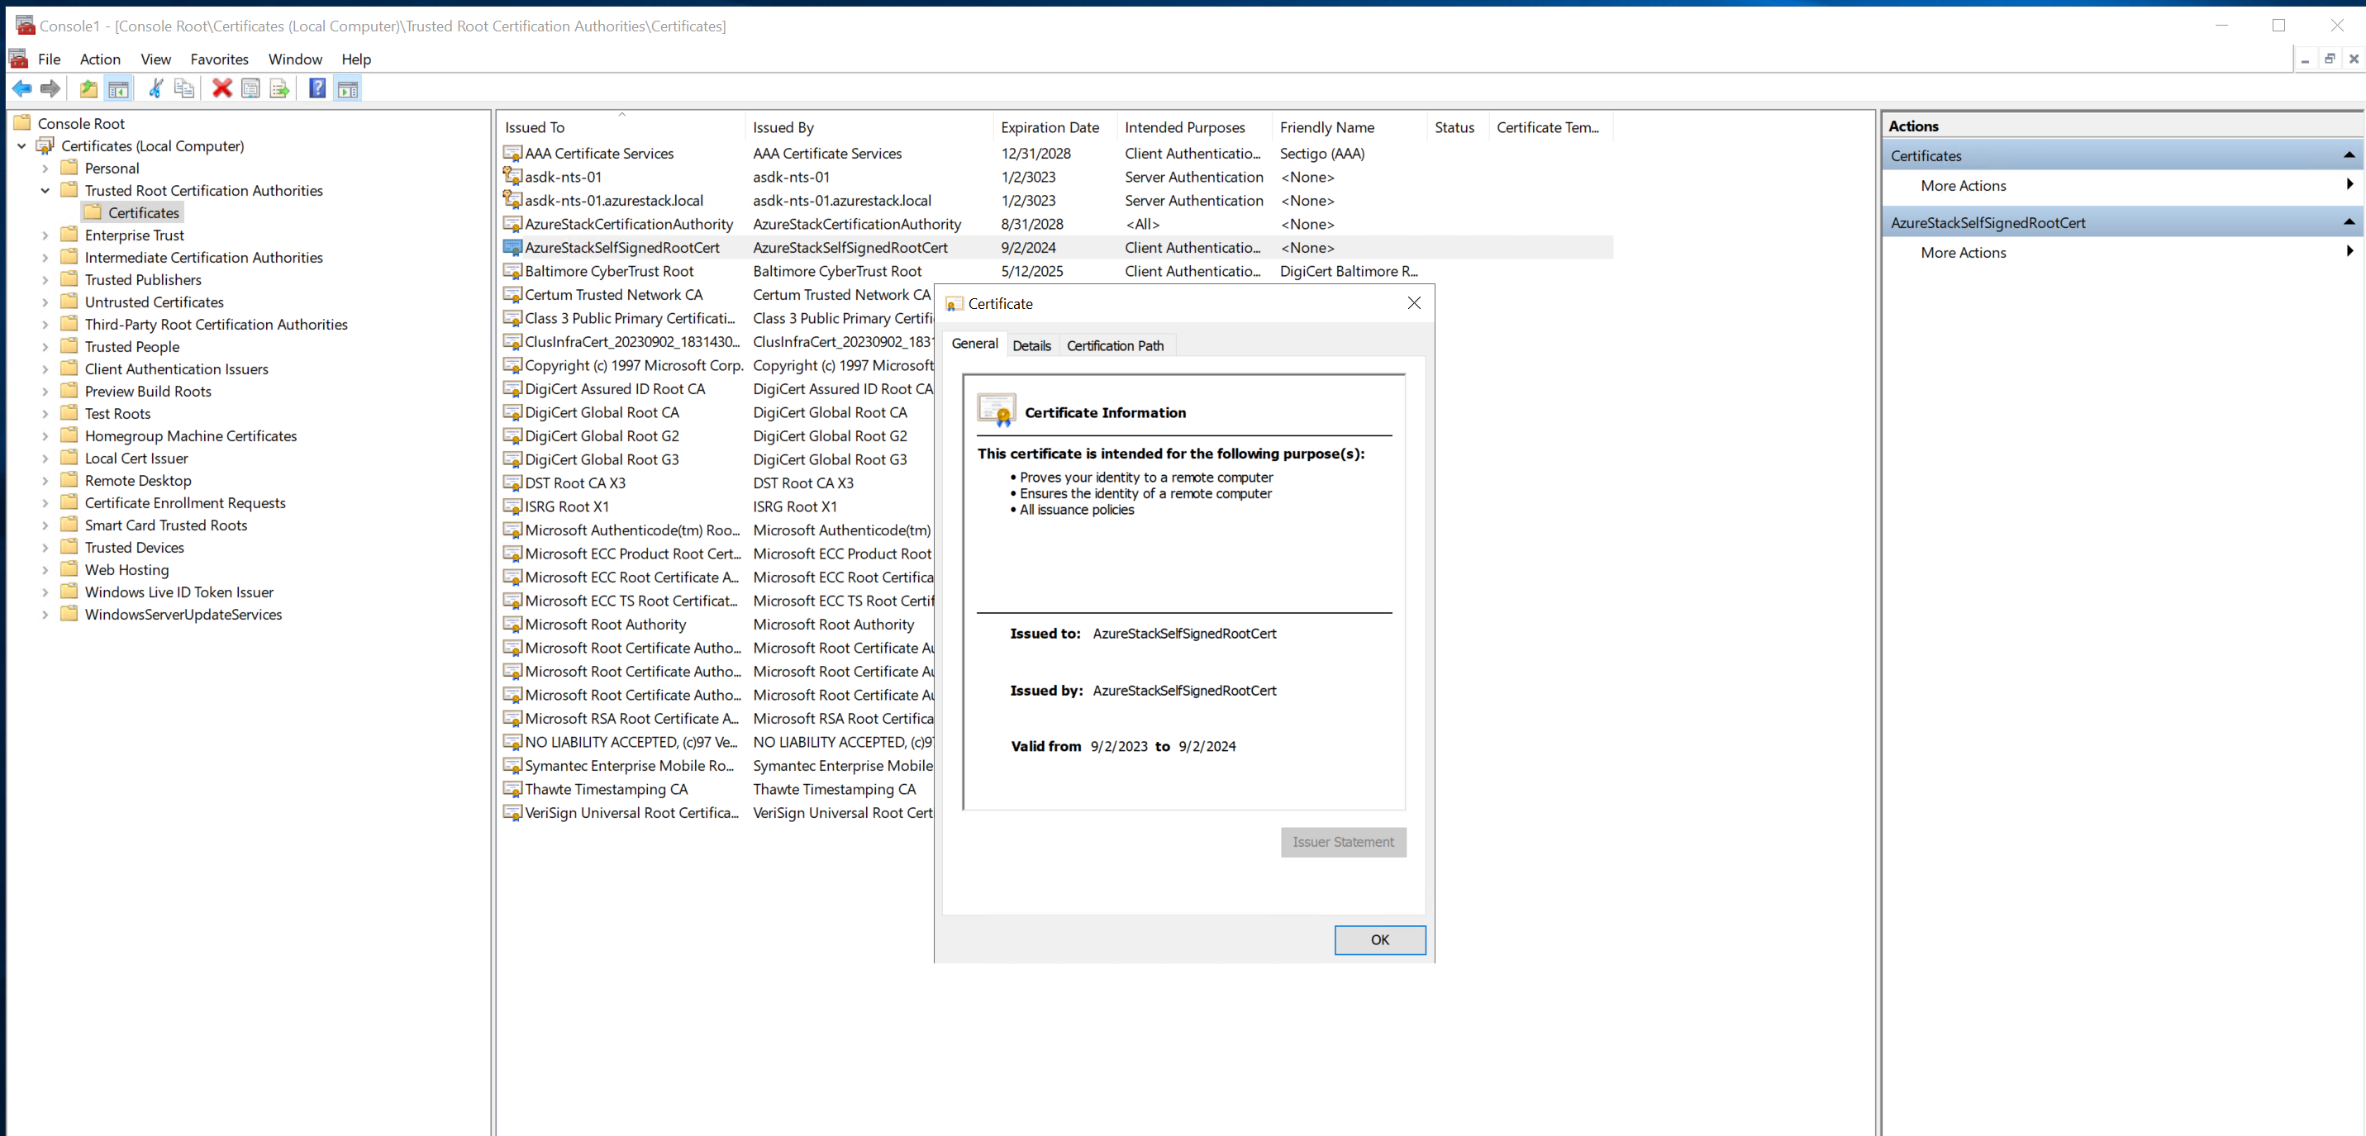Click the Properties toolbar icon

tap(250, 89)
